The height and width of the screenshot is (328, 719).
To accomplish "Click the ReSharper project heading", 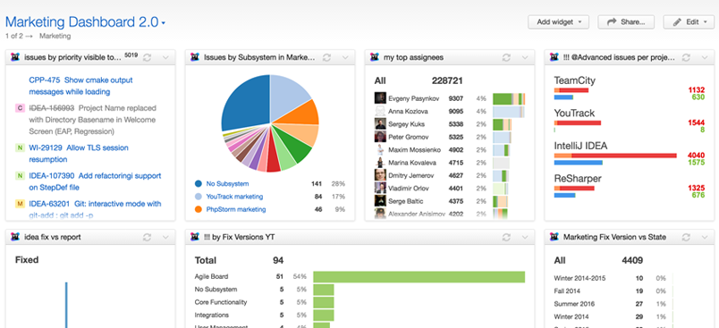I will coord(578,178).
